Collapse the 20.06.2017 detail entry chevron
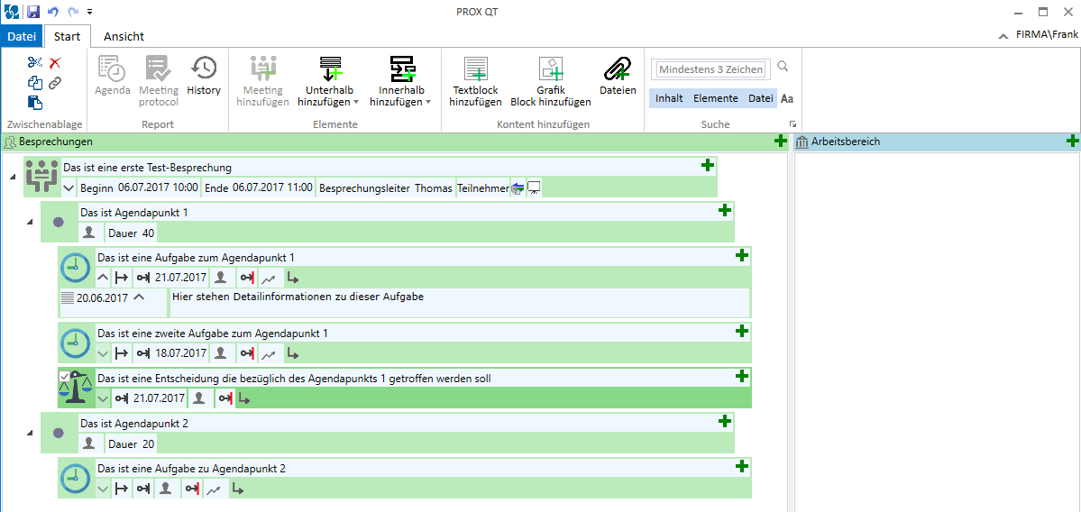The image size is (1081, 512). [x=139, y=297]
